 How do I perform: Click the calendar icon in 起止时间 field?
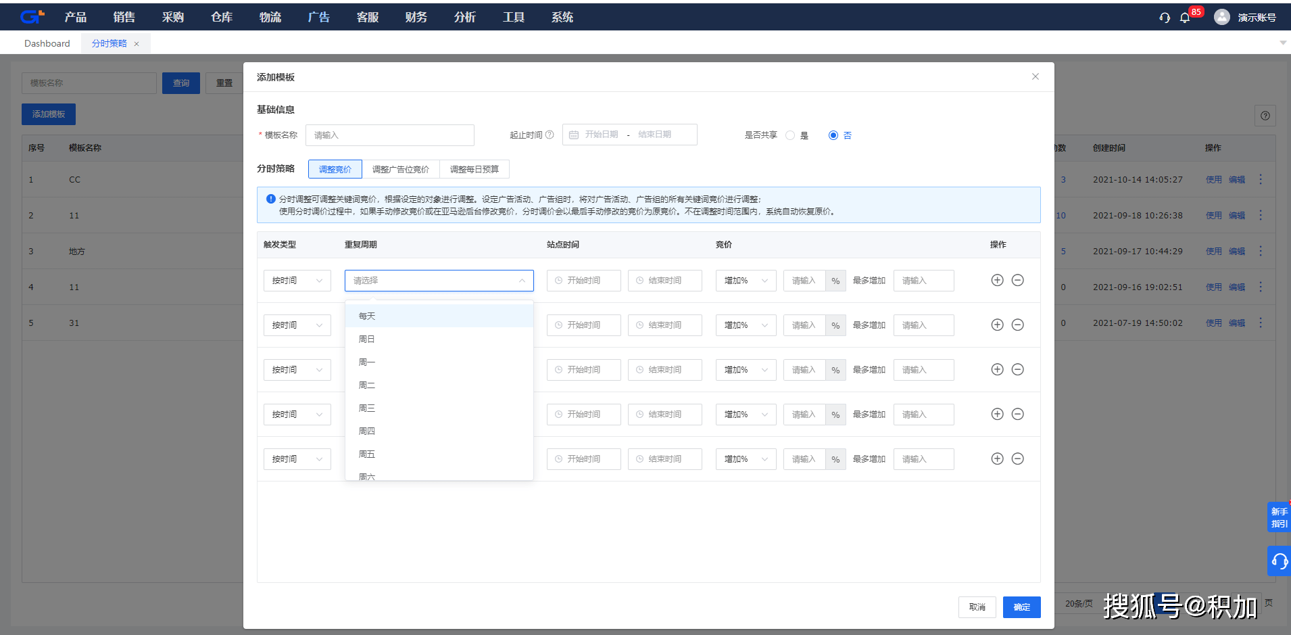pos(573,134)
